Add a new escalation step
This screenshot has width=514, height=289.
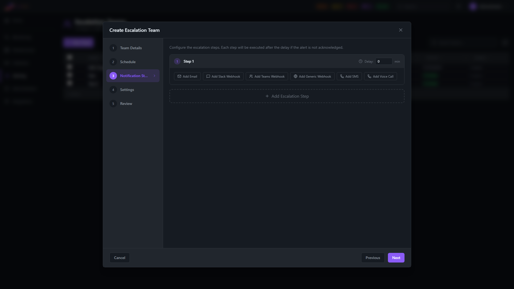[x=287, y=96]
